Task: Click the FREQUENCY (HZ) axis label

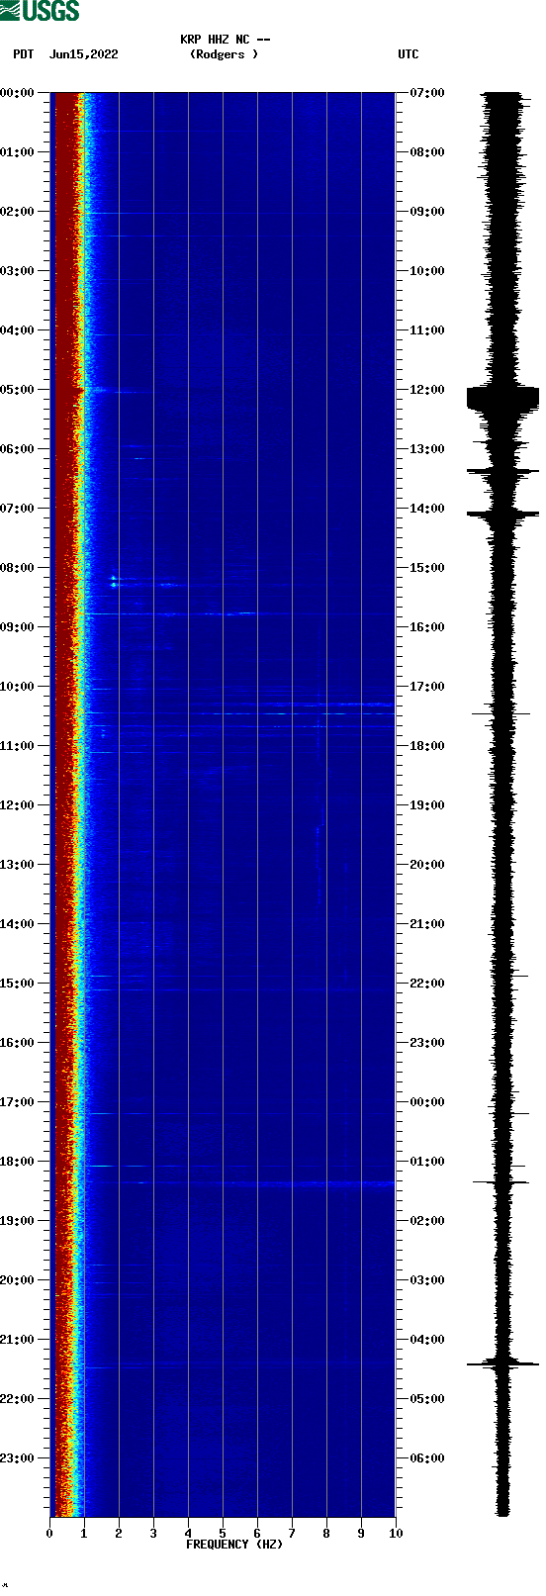Action: pos(234,1545)
